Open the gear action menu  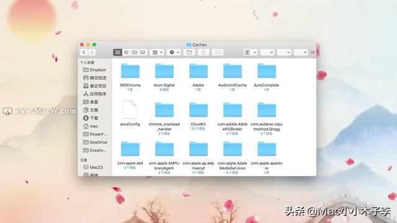[174, 52]
